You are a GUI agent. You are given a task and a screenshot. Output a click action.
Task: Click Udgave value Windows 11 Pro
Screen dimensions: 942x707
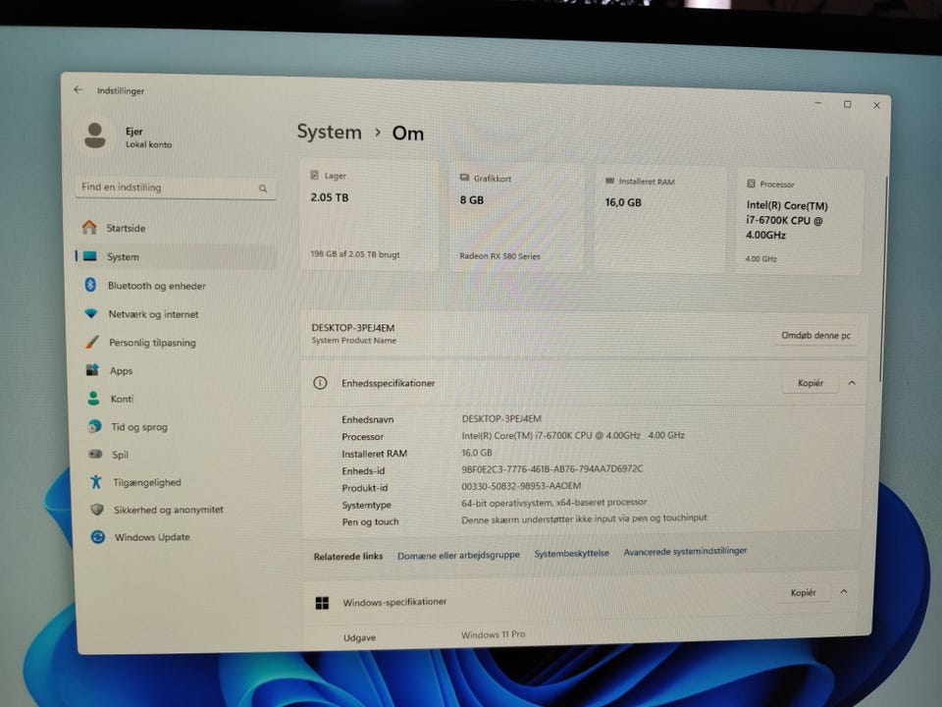(x=493, y=634)
